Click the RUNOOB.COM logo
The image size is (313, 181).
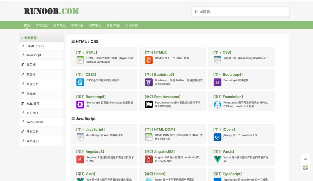[52, 11]
